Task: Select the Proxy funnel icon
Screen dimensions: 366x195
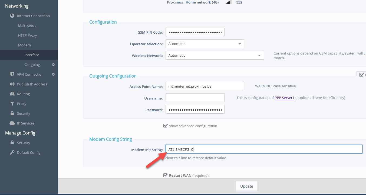Action: tap(12, 103)
